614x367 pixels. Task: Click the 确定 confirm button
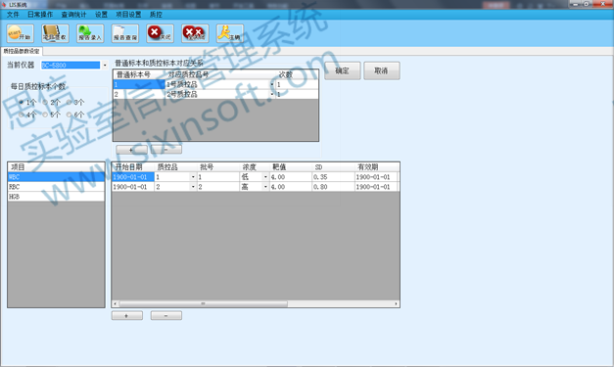(x=342, y=70)
